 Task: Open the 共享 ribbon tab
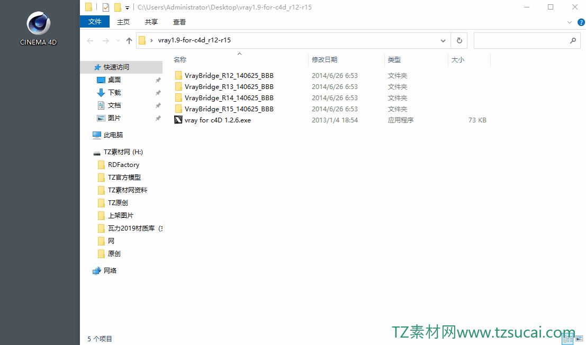[x=151, y=22]
